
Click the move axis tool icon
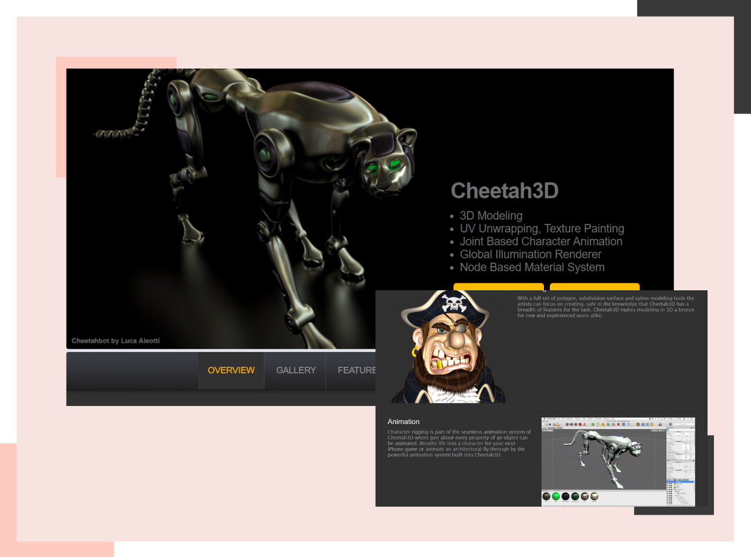click(x=554, y=424)
